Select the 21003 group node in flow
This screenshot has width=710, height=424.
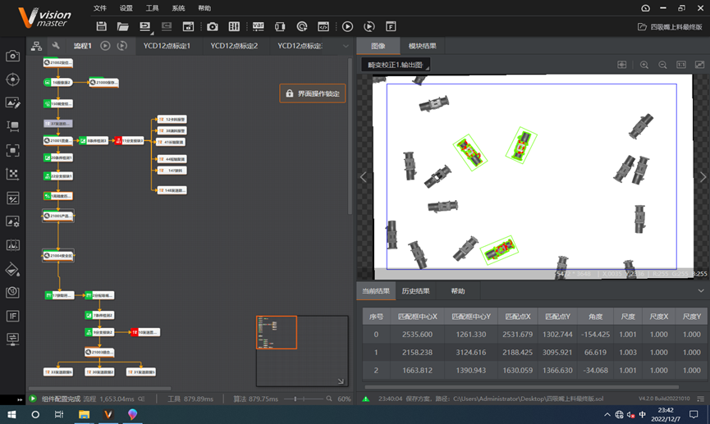(99, 352)
